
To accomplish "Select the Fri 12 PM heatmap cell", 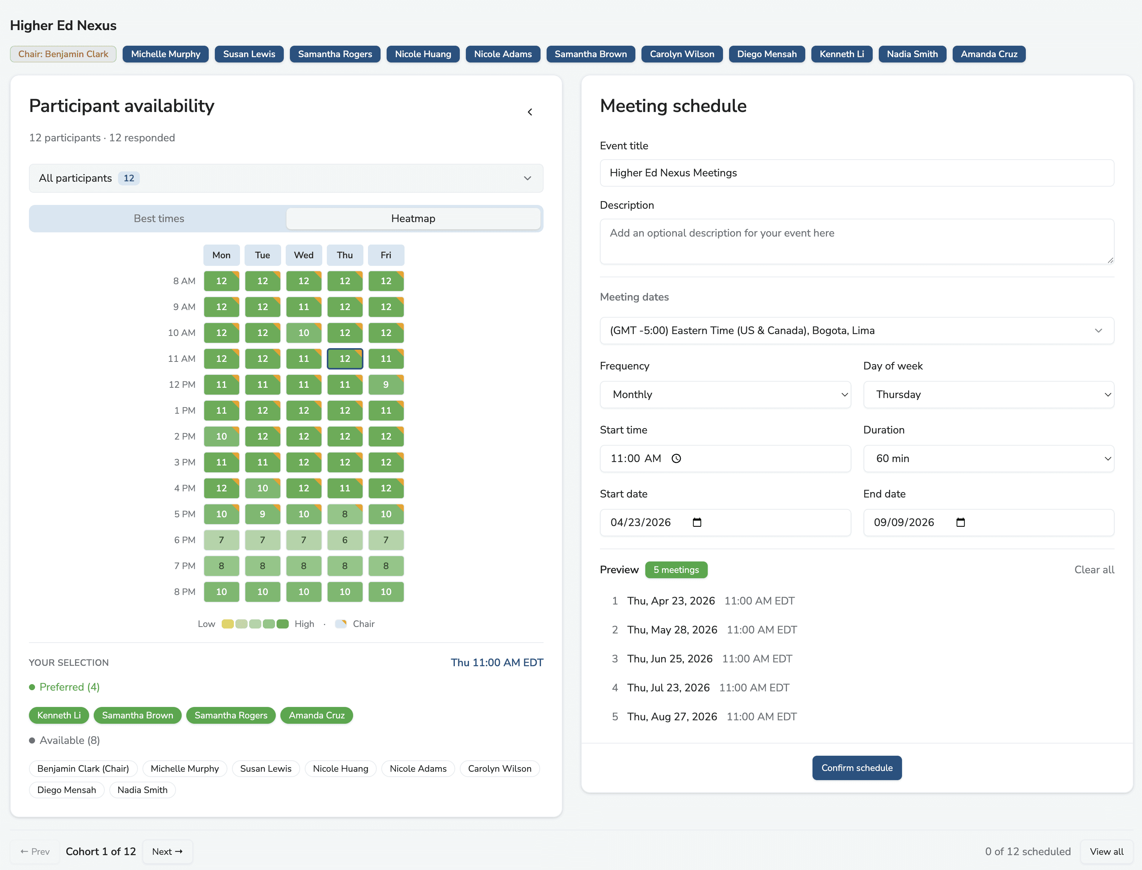I will pyautogui.click(x=386, y=385).
